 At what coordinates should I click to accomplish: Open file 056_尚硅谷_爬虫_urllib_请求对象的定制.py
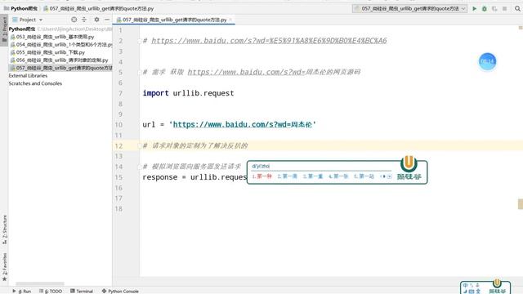pos(60,60)
